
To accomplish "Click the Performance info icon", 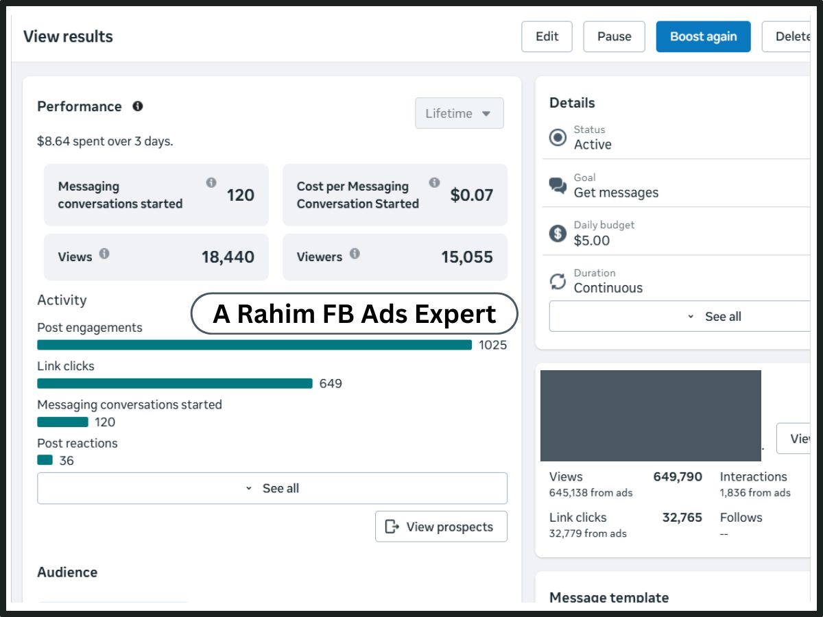I will 138,106.
